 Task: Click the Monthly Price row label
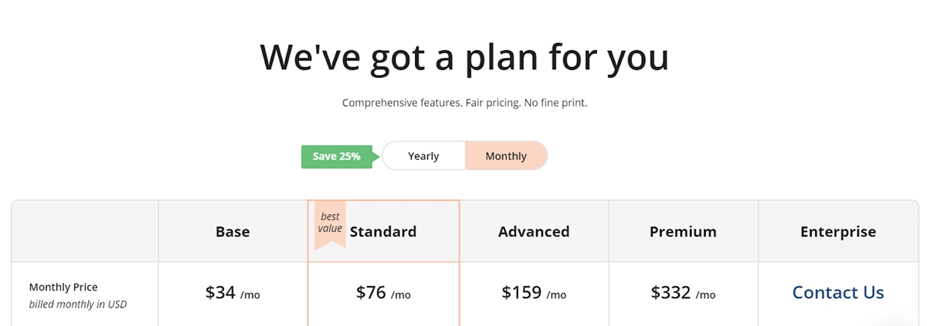click(x=63, y=287)
